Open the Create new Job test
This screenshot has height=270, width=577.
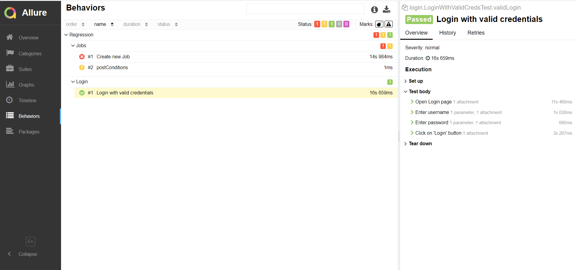pyautogui.click(x=236, y=57)
